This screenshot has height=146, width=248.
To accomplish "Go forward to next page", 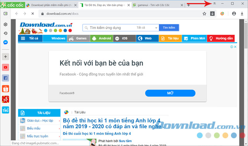I will point(24,14).
